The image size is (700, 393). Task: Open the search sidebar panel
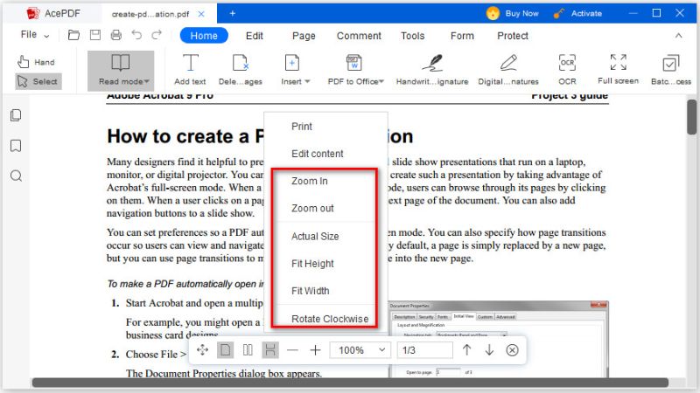(16, 176)
